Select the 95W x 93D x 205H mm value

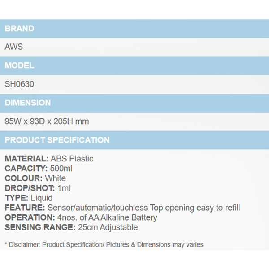tap(47, 121)
